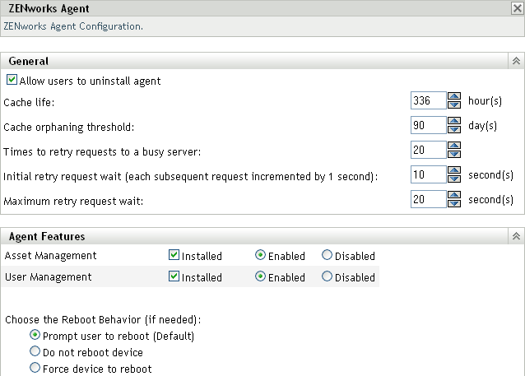Select Do not reboot device option
Viewport: 525px width, 376px height.
pos(35,352)
